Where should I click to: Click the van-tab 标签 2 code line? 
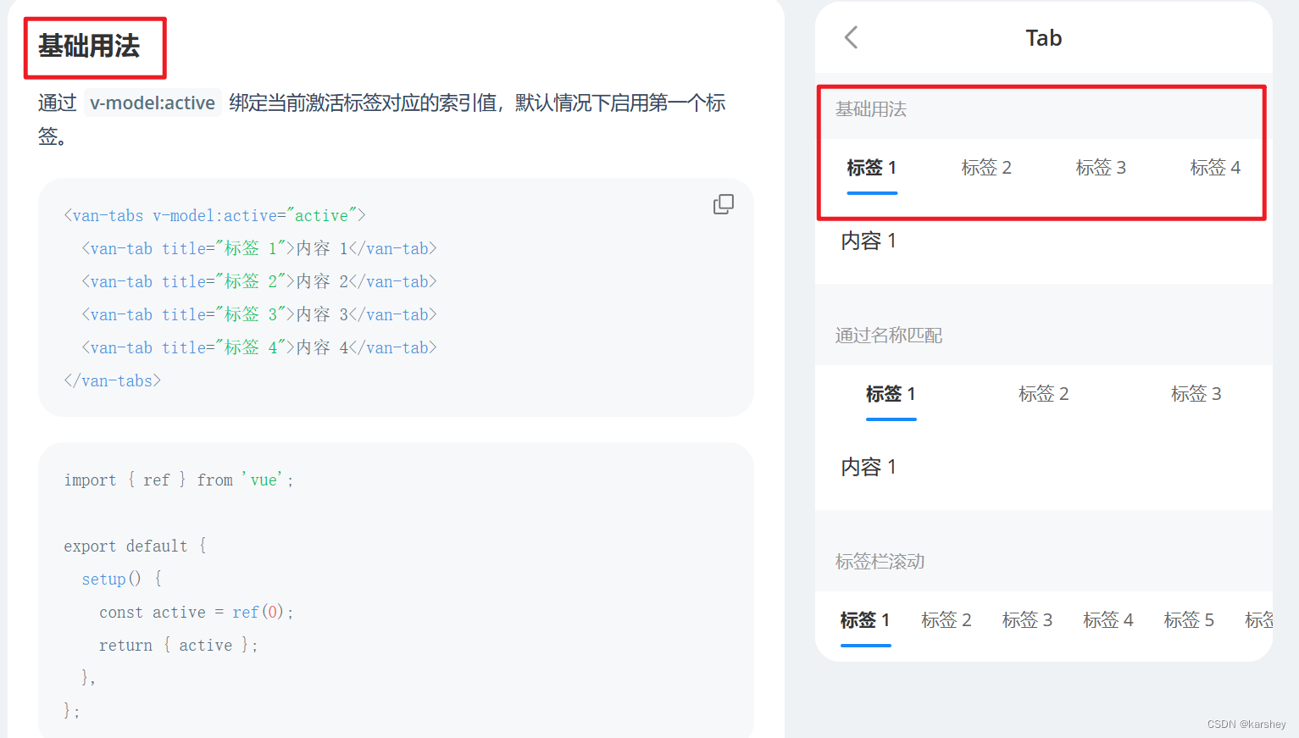point(259,282)
